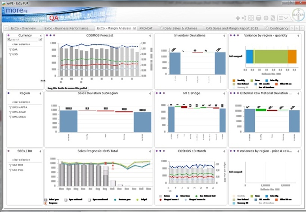The image size is (306, 212).
Task: Click clear selection in the SBEs / BU panel
Action: pyautogui.click(x=21, y=160)
